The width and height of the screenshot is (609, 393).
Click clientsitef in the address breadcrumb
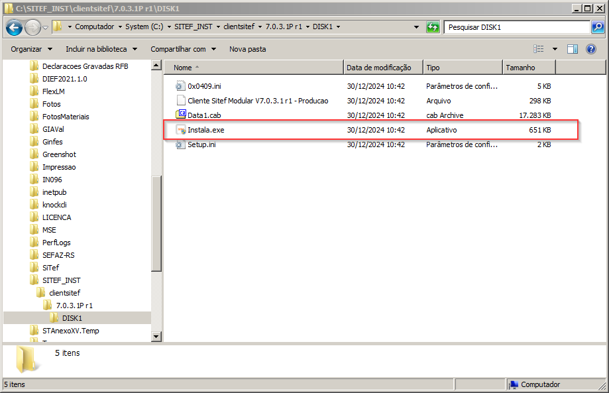[x=239, y=27]
